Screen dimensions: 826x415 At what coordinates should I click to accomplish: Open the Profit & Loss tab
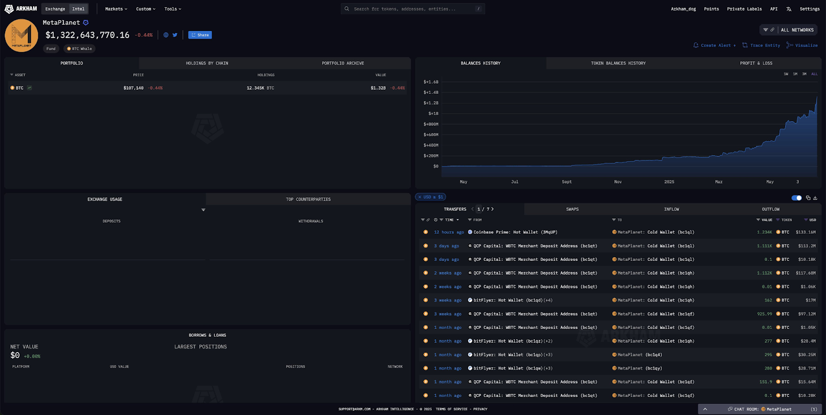(x=756, y=63)
